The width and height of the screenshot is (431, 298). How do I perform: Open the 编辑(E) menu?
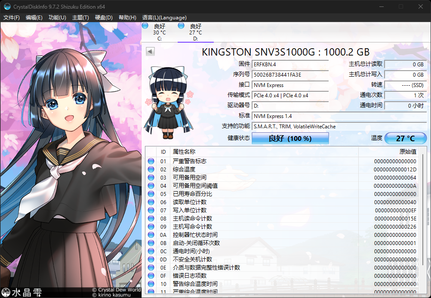[x=34, y=18]
